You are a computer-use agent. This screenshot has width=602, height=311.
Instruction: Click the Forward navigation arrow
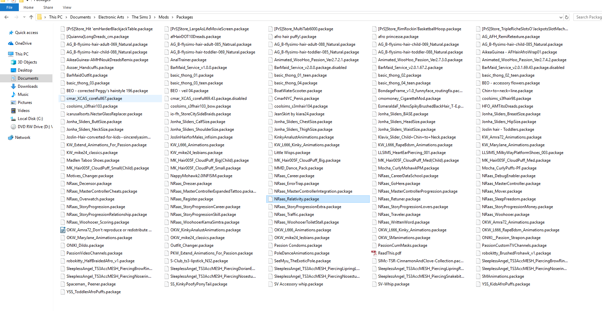coord(16,17)
